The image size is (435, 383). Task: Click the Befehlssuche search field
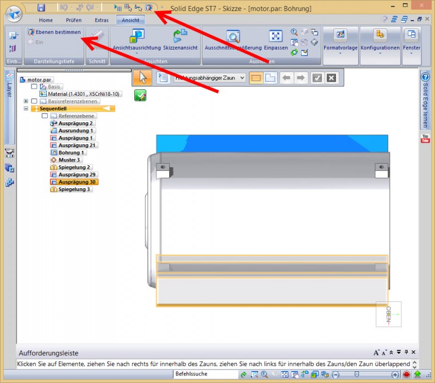pyautogui.click(x=205, y=374)
